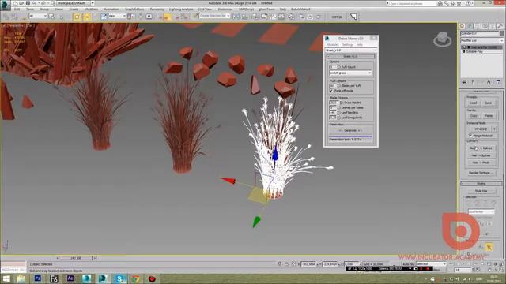Click the highlighted hair styling arrow icon
Image resolution: width=506 pixels, height=284 pixels.
(489, 247)
